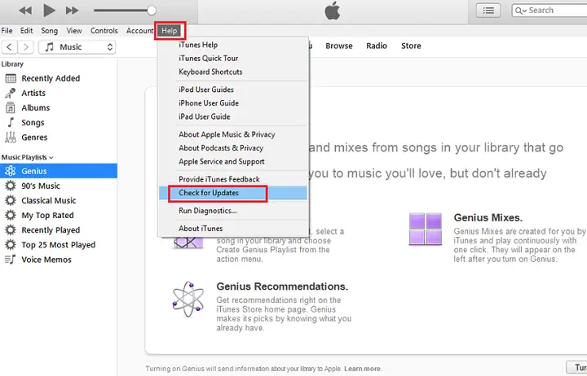The height and width of the screenshot is (376, 587).
Task: Click the Play button
Action: (x=49, y=11)
